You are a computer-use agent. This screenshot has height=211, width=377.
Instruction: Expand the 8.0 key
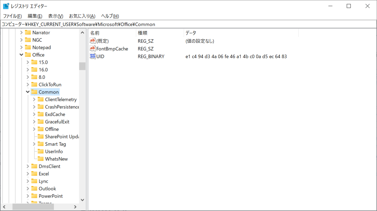(x=28, y=77)
